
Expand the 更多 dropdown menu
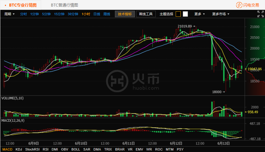point(199,14)
